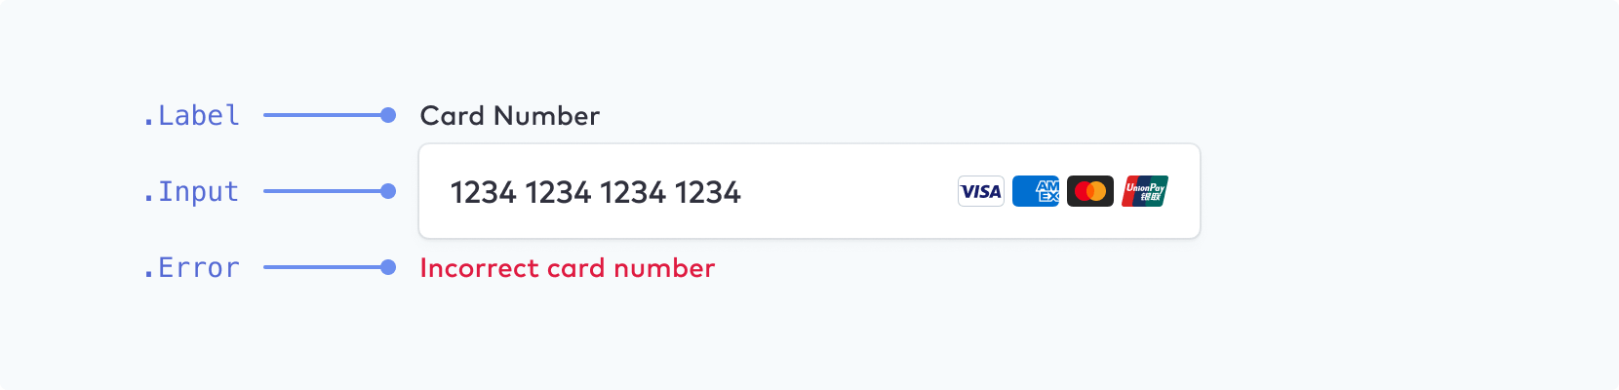The width and height of the screenshot is (1619, 390).
Task: Click the blue dot left of the input box
Action: click(388, 191)
